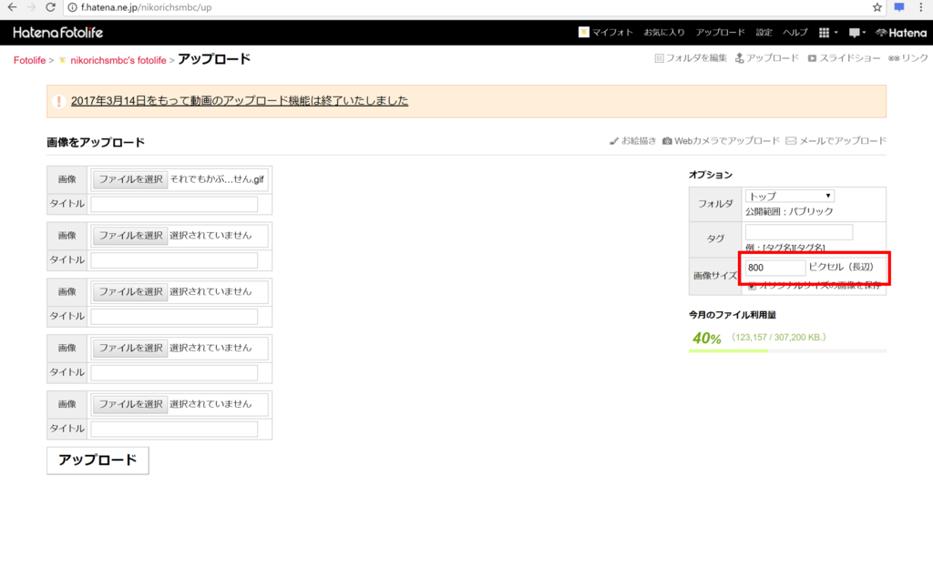933x568 pixels.
Task: Click the 画像サイズ field showing 800
Action: tap(774, 268)
